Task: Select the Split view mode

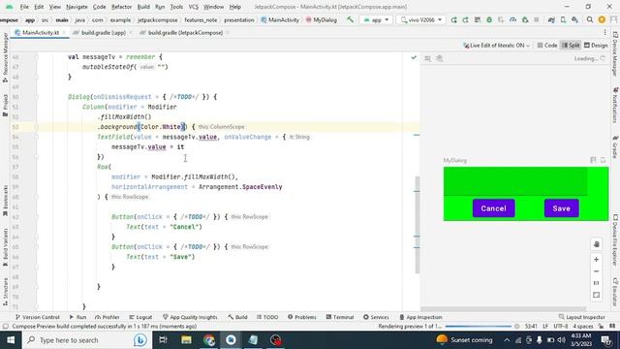Action: [x=571, y=46]
